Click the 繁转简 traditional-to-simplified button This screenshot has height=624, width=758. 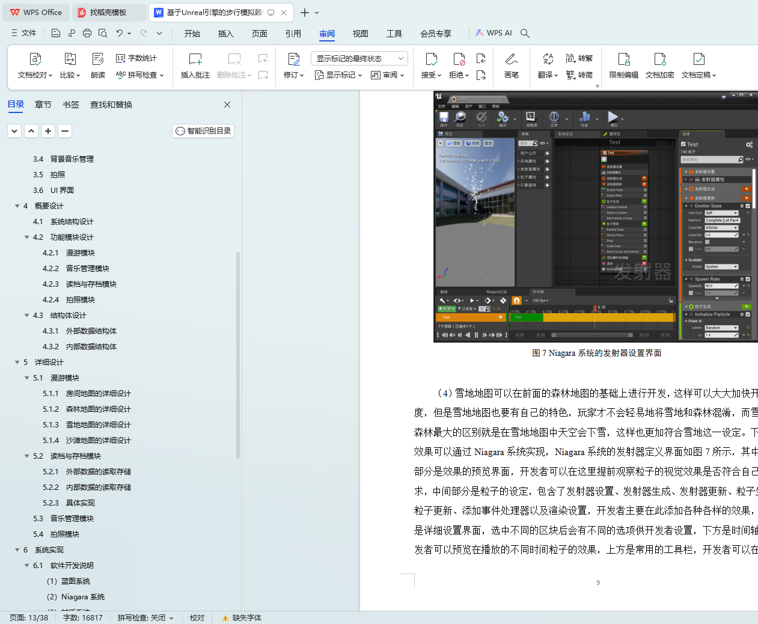[x=579, y=75]
